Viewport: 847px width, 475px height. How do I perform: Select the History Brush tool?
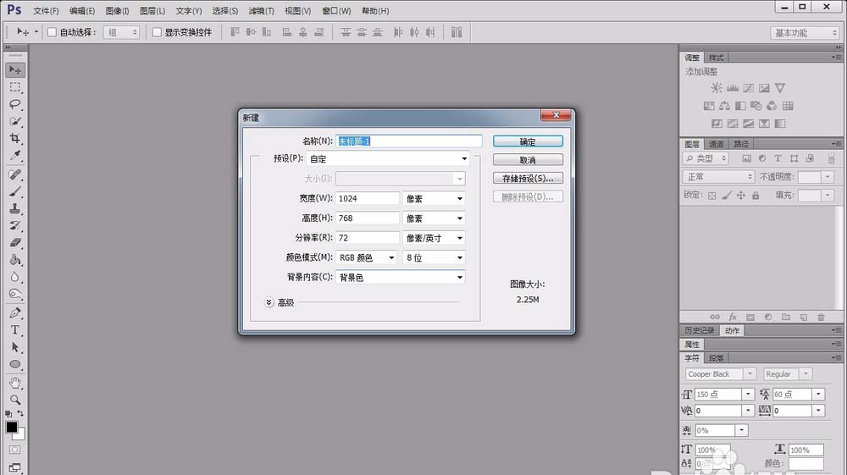tap(15, 225)
